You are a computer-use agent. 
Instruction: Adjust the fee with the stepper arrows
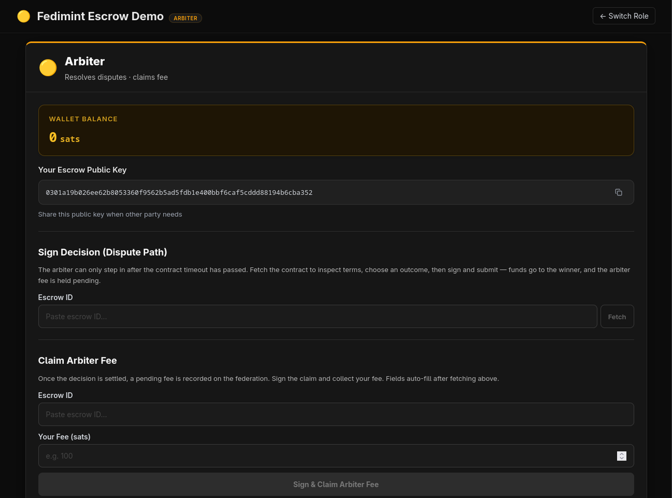tap(622, 456)
